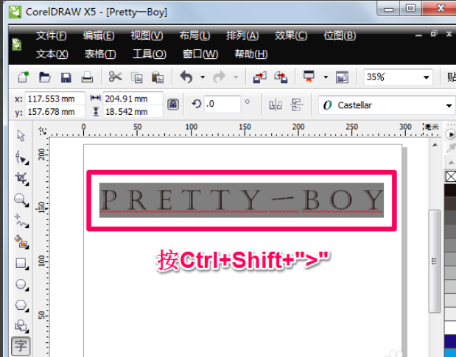456x357 pixels.
Task: Open the 文件(F) menu
Action: (x=51, y=36)
